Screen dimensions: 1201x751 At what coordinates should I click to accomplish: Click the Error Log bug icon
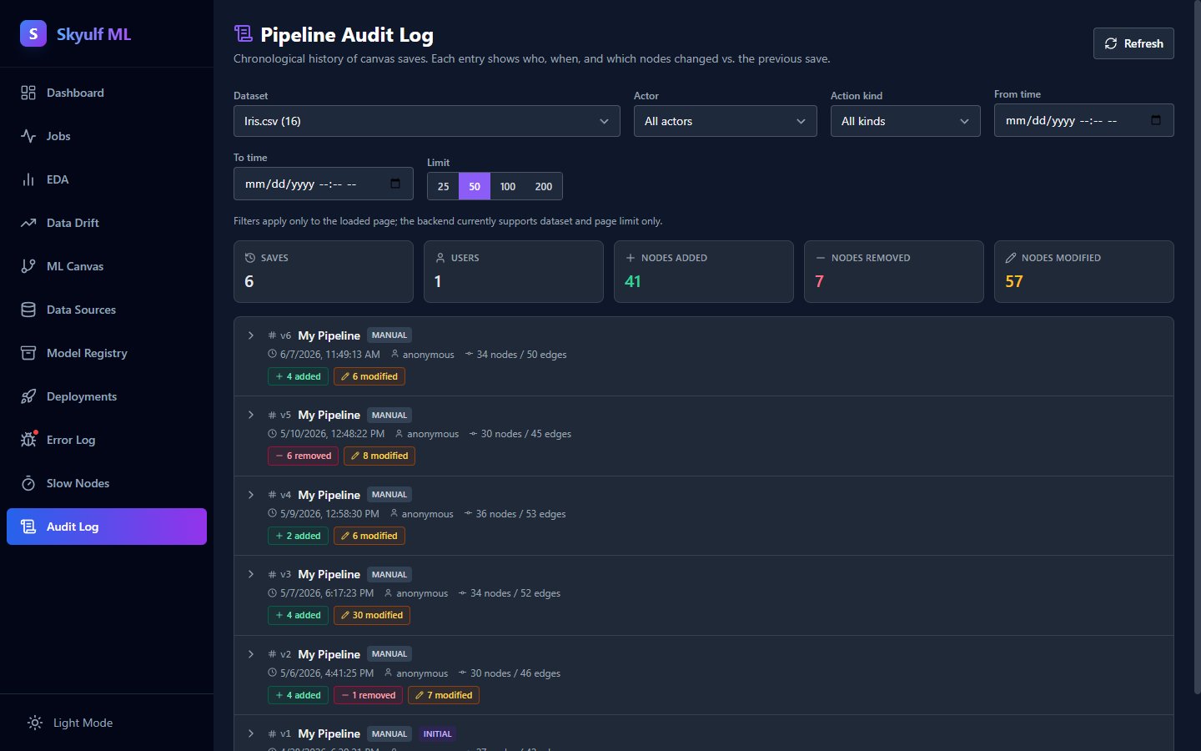[28, 440]
